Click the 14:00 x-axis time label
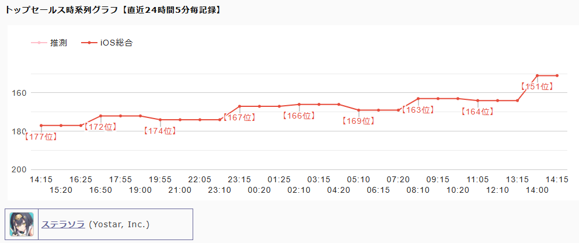Image resolution: width=579 pixels, height=243 pixels. tap(537, 190)
